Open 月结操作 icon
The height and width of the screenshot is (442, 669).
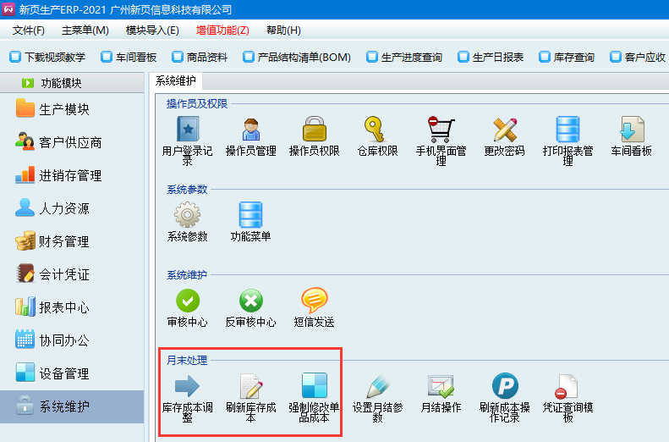click(441, 386)
